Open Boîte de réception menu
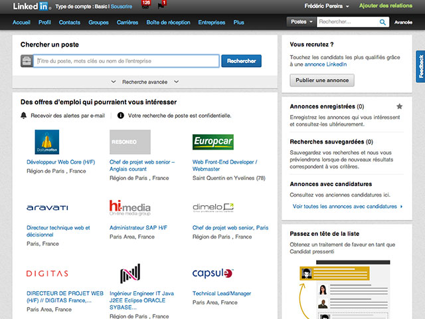 click(x=168, y=23)
